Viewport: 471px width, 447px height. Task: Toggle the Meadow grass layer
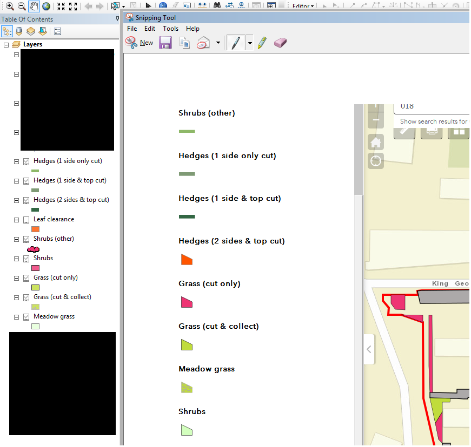point(26,317)
